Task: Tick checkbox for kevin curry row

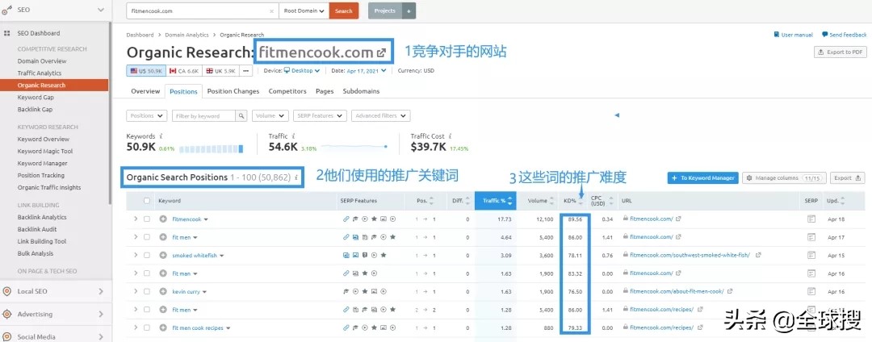Action: coord(147,291)
